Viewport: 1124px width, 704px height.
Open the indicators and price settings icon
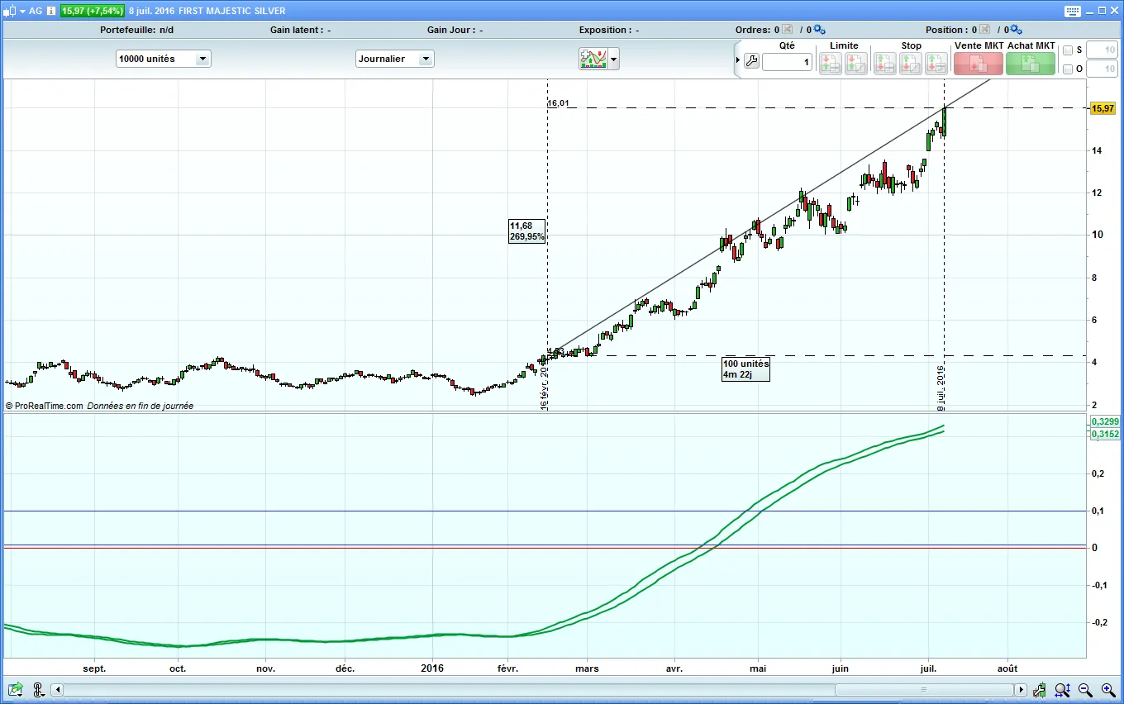click(593, 59)
